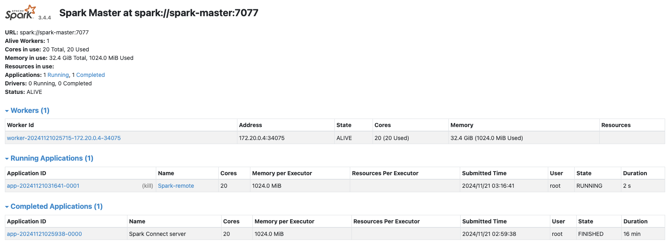This screenshot has width=670, height=244.
Task: Open app-20241121031641-0001 application page
Action: tap(43, 186)
